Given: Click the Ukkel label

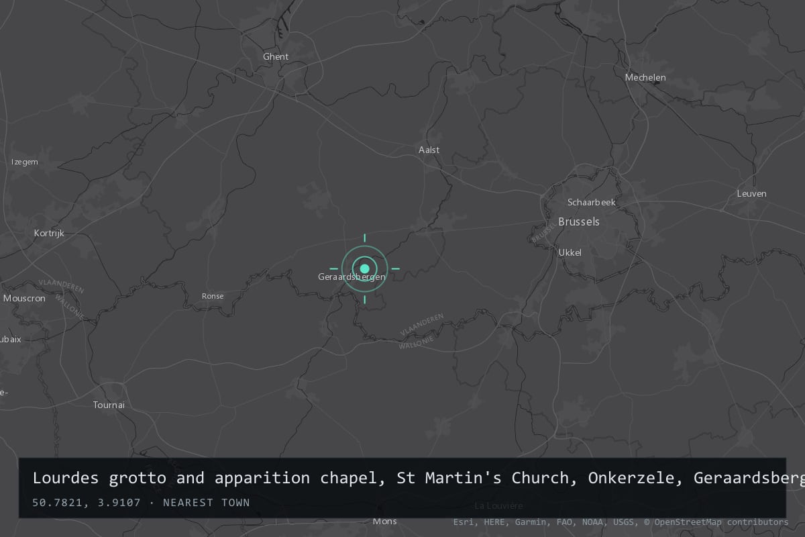Looking at the screenshot, I should [x=570, y=252].
